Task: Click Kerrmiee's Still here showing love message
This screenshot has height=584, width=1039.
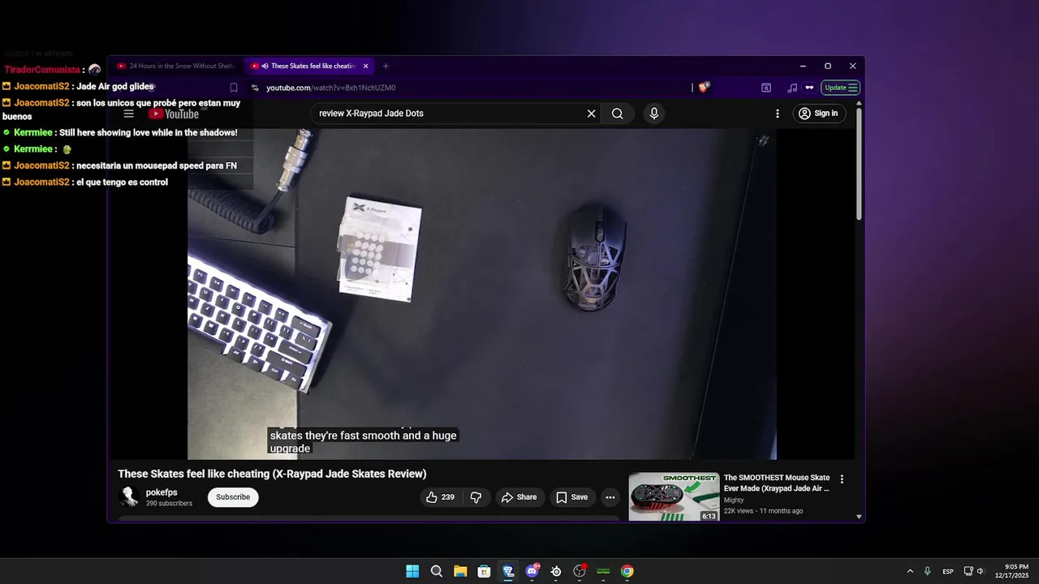Action: 149,132
